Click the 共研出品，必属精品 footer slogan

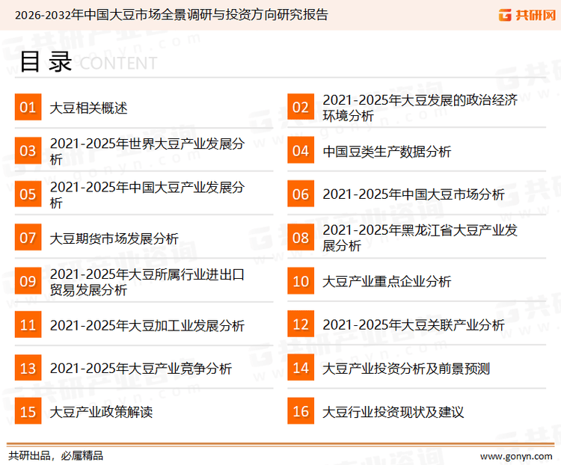point(55,455)
